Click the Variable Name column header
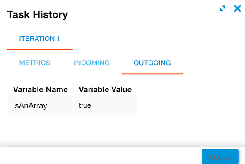This screenshot has width=245, height=164. [x=41, y=89]
